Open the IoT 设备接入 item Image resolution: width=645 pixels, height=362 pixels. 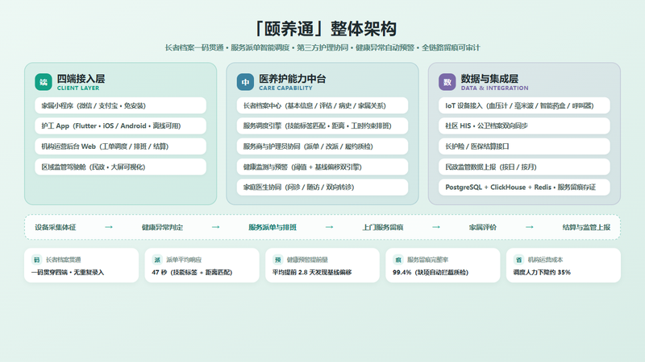coord(525,105)
